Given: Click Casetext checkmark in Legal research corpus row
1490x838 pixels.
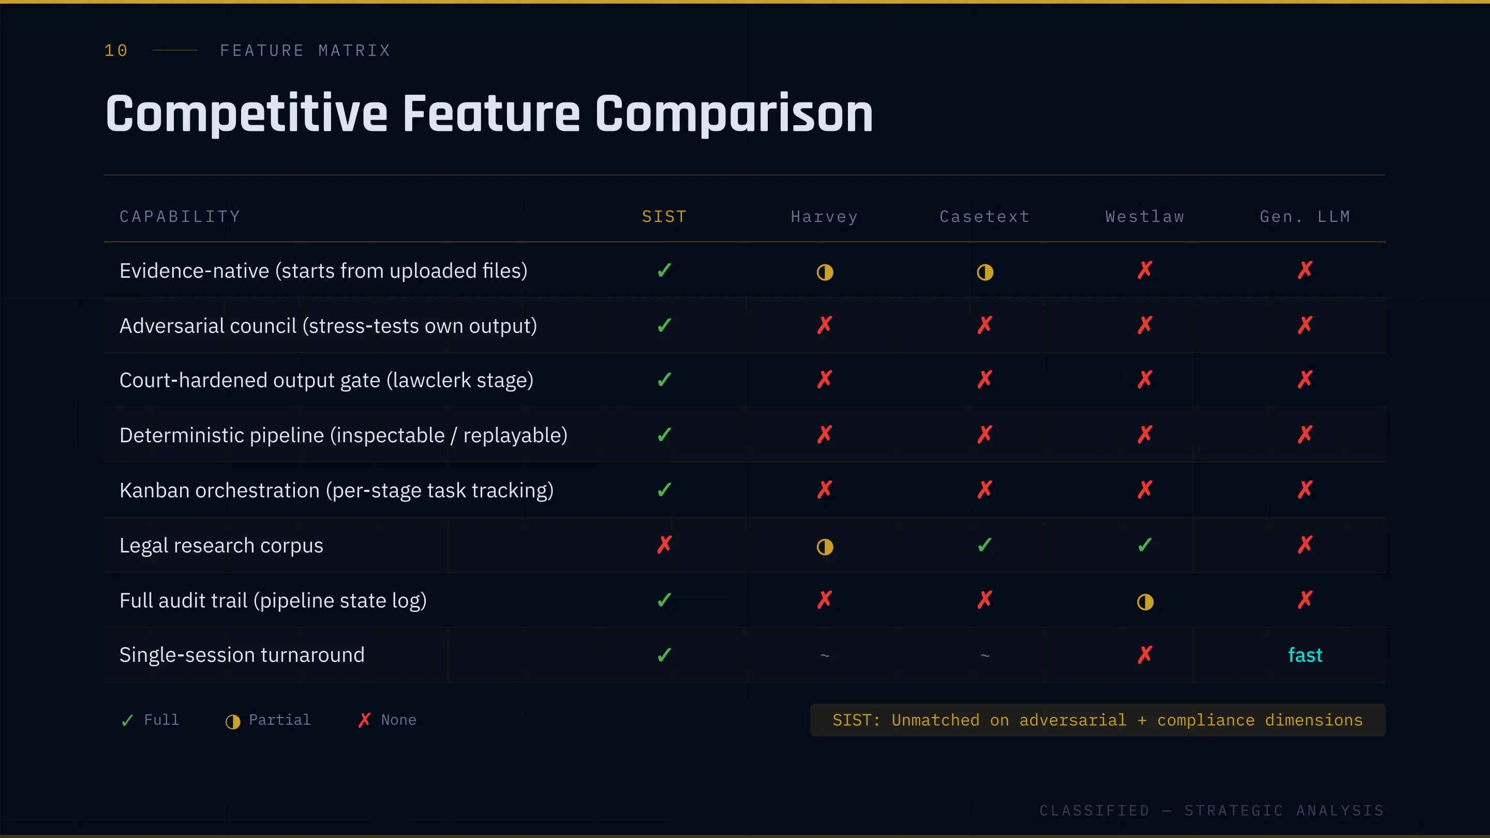Looking at the screenshot, I should tap(985, 545).
